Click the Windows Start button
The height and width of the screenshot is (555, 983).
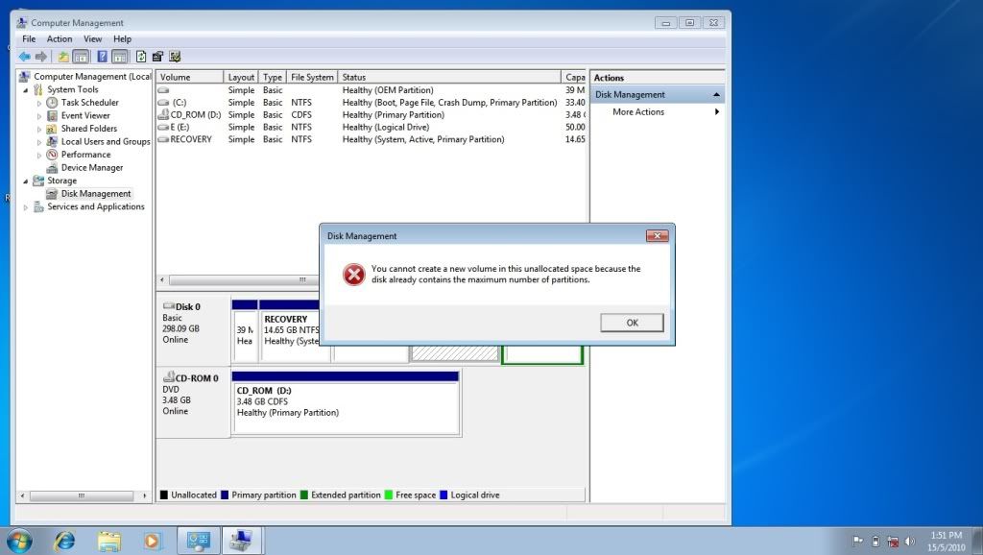(x=18, y=540)
